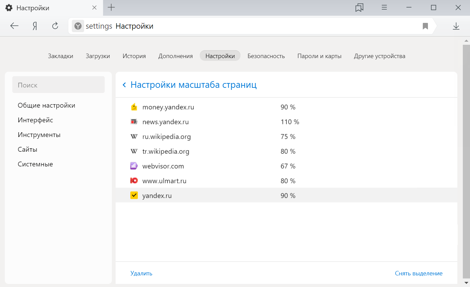Image resolution: width=470 pixels, height=287 pixels.
Task: Go to Инструменты section
Action: 39,135
